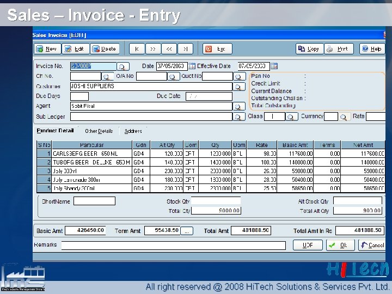Focus the Remarks input field
Viewport: 392px width, 294px height.
coord(174,246)
